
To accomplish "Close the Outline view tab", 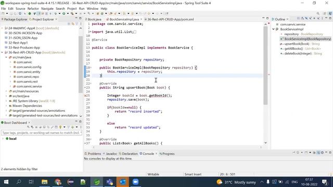I will 288,19.
